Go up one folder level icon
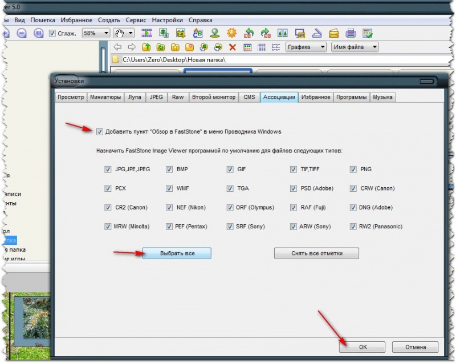Screen dimensions: 456x363 (146, 47)
